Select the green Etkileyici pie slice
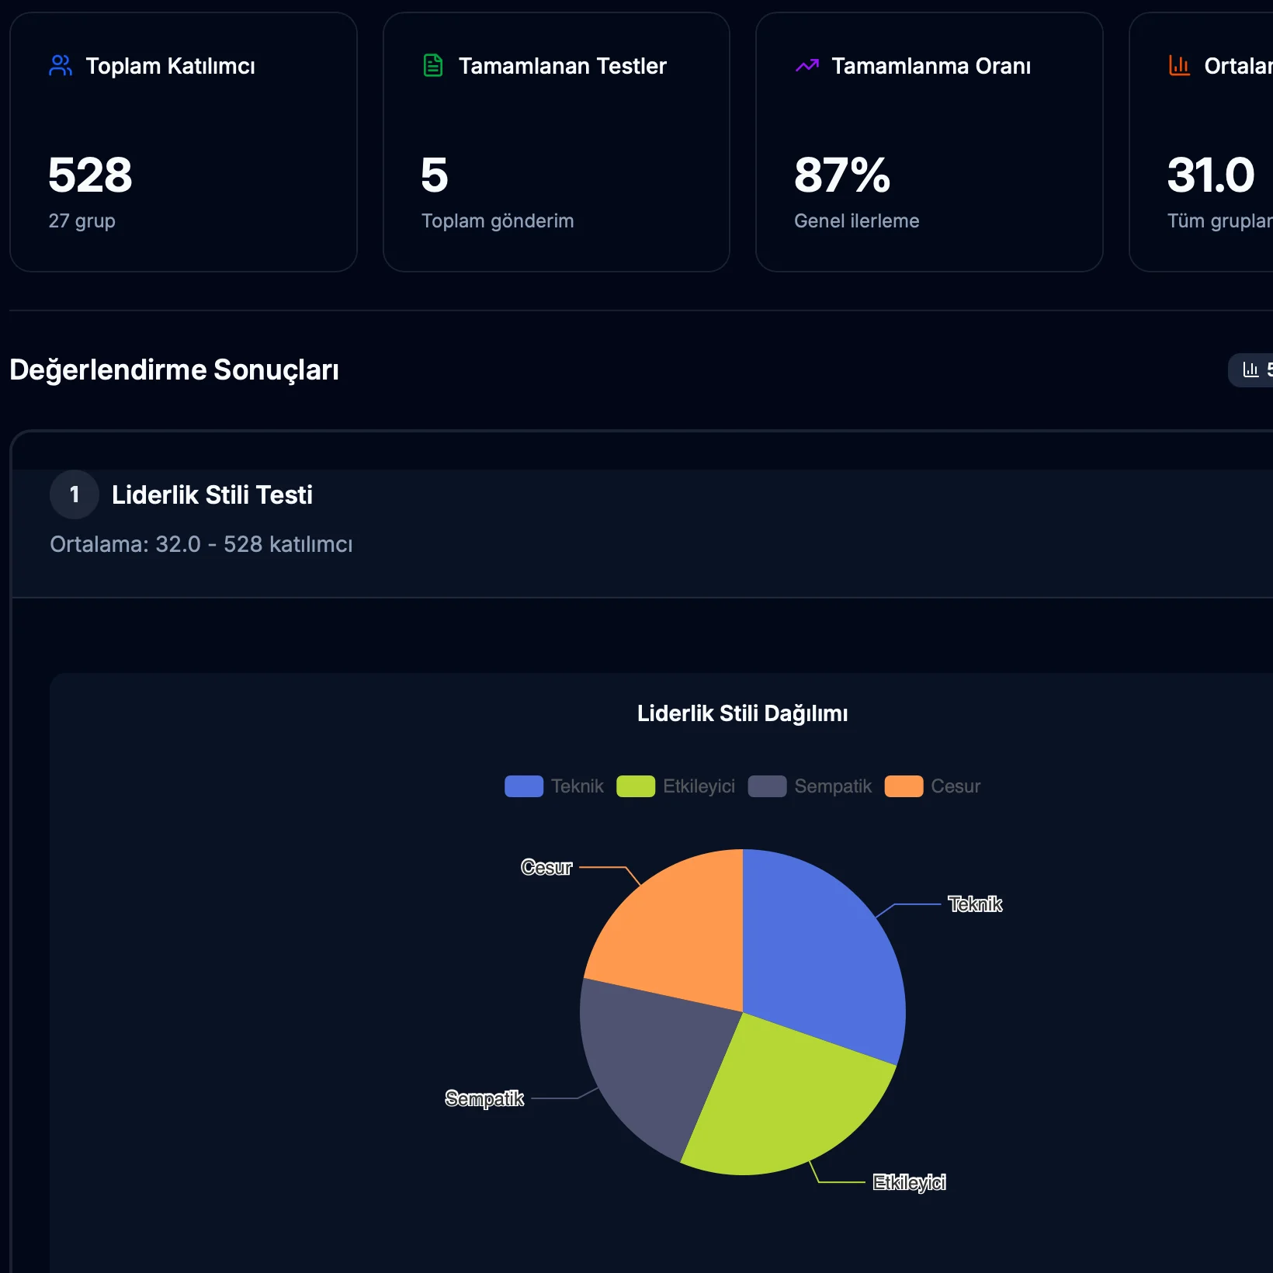The width and height of the screenshot is (1273, 1273). 784,1102
